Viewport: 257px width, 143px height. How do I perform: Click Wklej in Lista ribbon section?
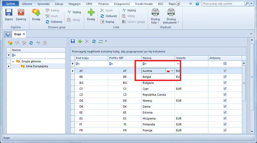click(x=128, y=16)
